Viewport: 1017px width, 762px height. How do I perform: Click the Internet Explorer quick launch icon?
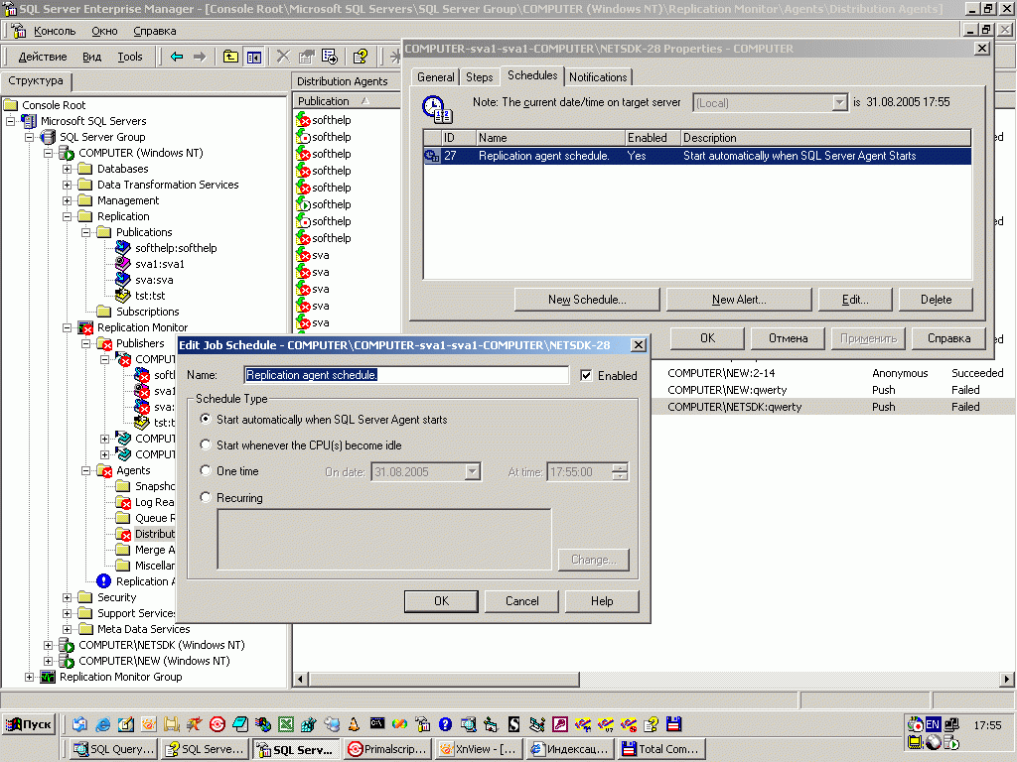coord(102,724)
